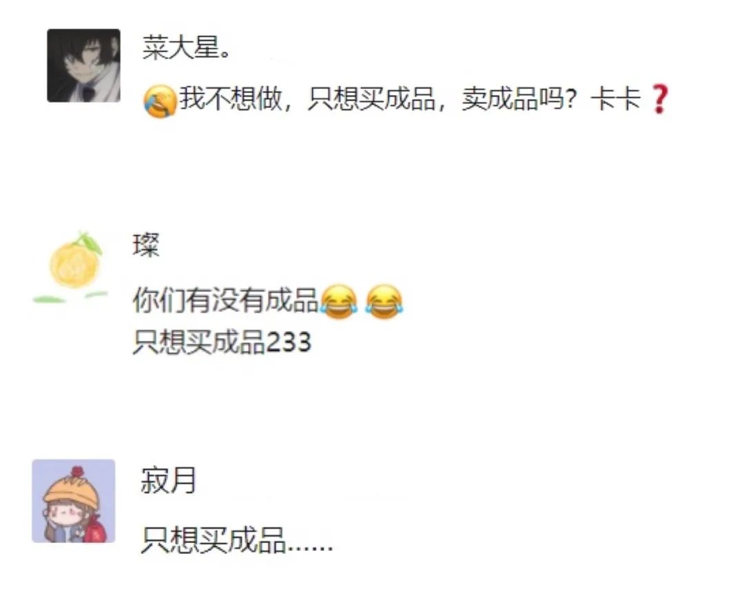Click the phrase 卖成品吗? in first message

tap(519, 99)
